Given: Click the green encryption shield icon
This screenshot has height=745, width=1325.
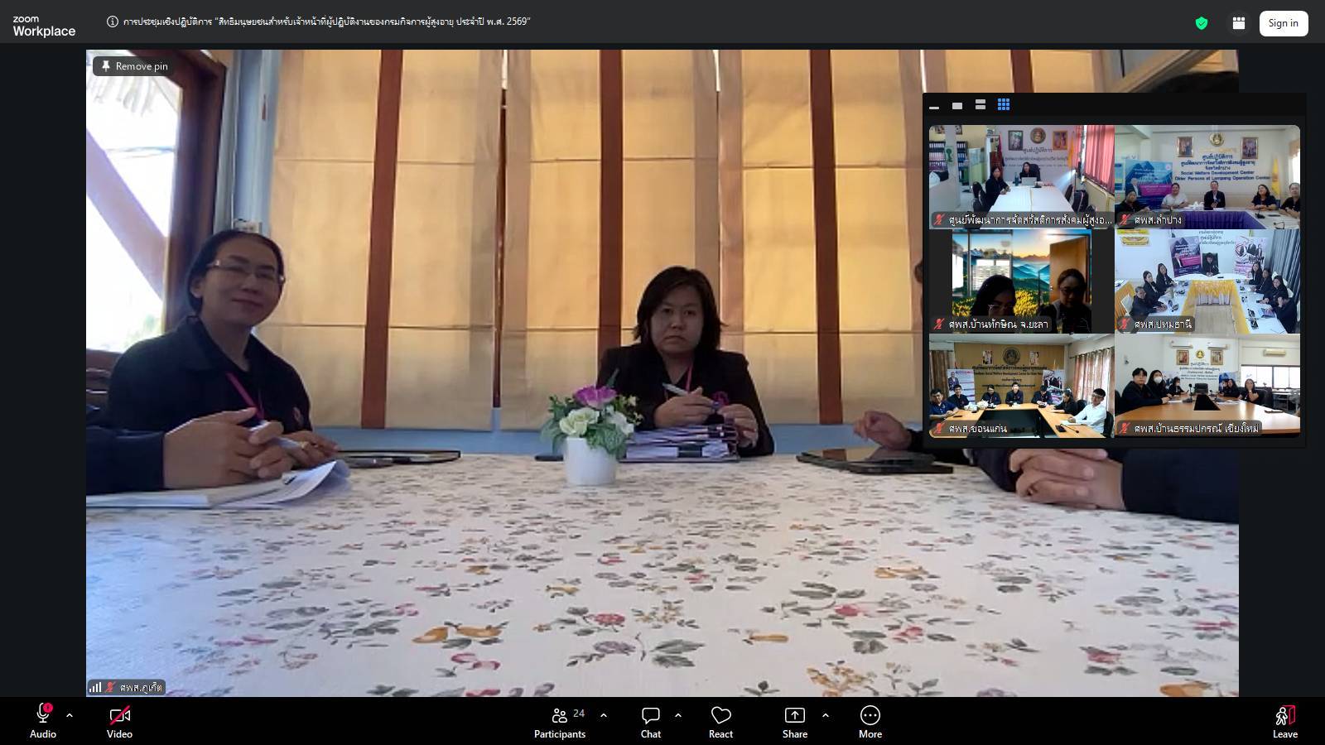Looking at the screenshot, I should click(x=1201, y=23).
